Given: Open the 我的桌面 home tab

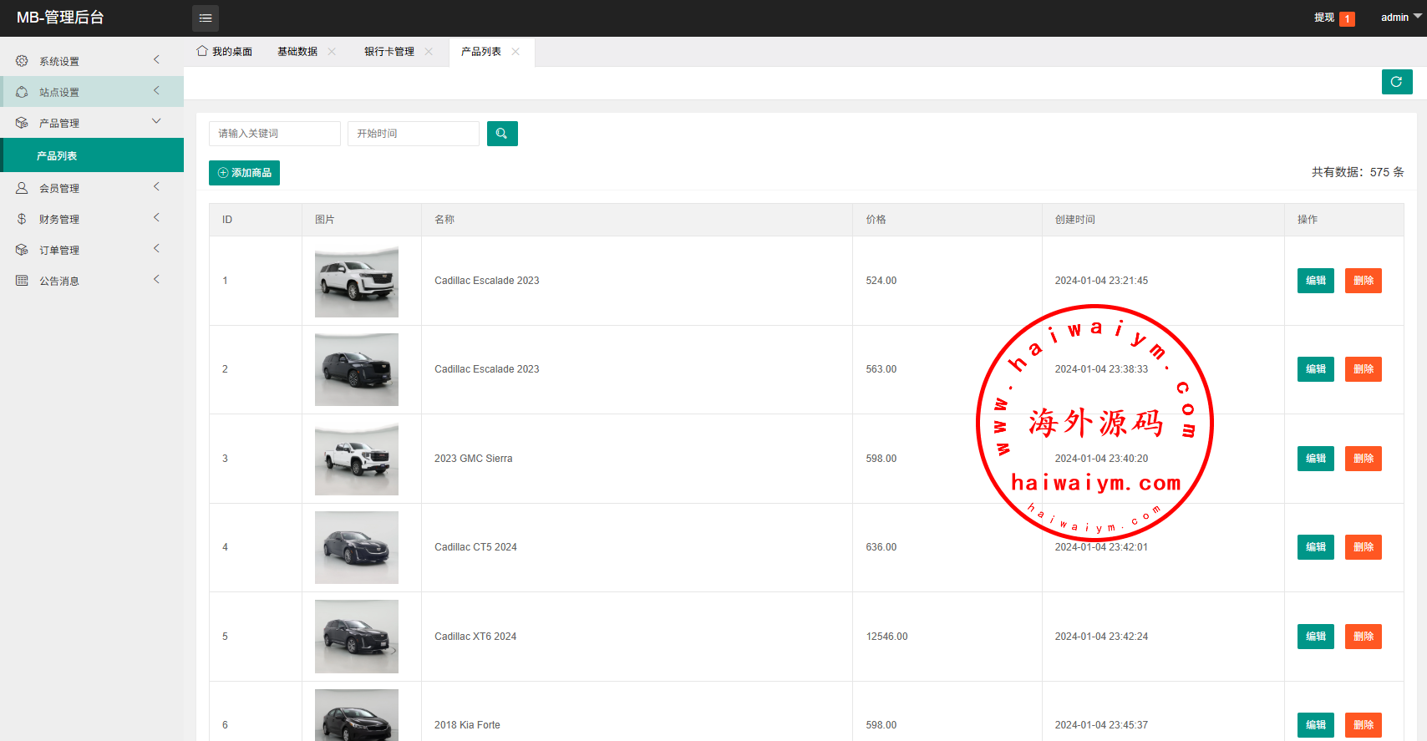Looking at the screenshot, I should click(225, 52).
